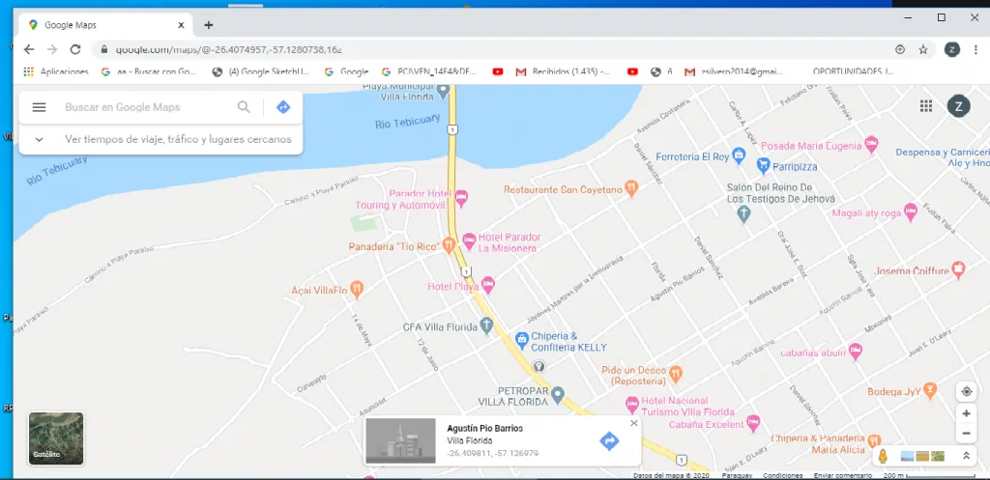Viewport: 990px width, 480px height.
Task: Get directions from info card arrow icon
Action: pyautogui.click(x=609, y=441)
